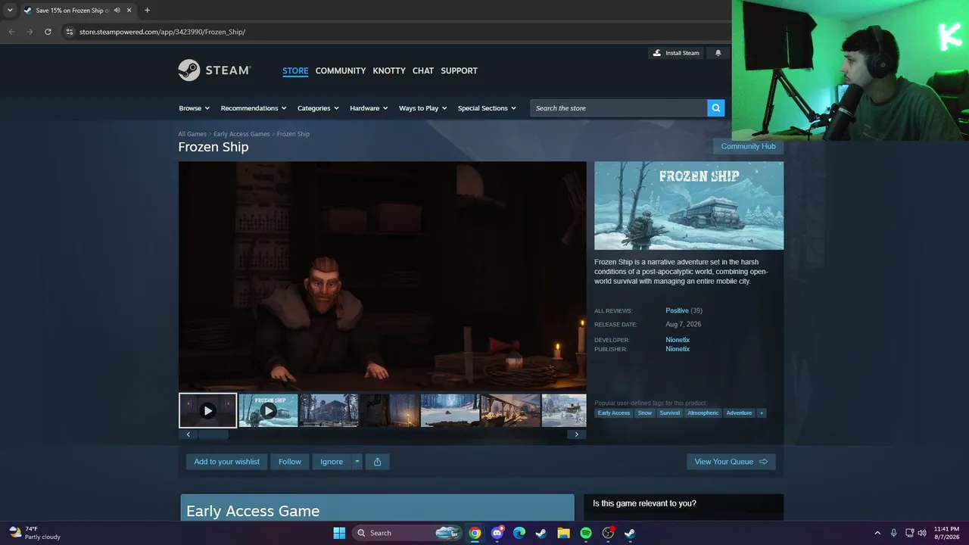Click the Early Access Games breadcrumb
This screenshot has width=969, height=545.
point(241,134)
